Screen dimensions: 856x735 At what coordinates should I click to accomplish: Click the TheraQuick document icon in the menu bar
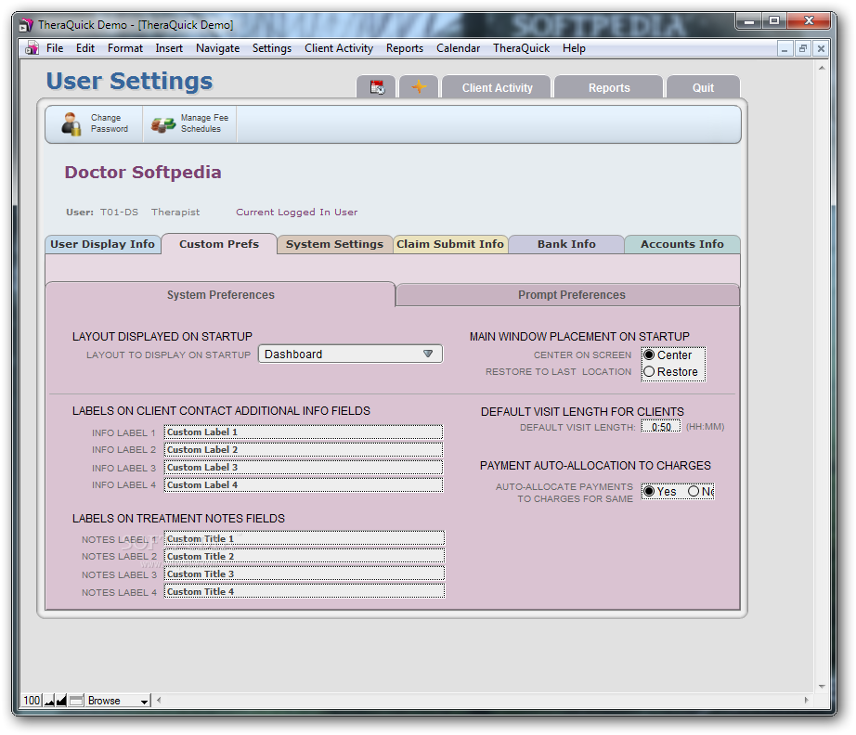[x=32, y=48]
